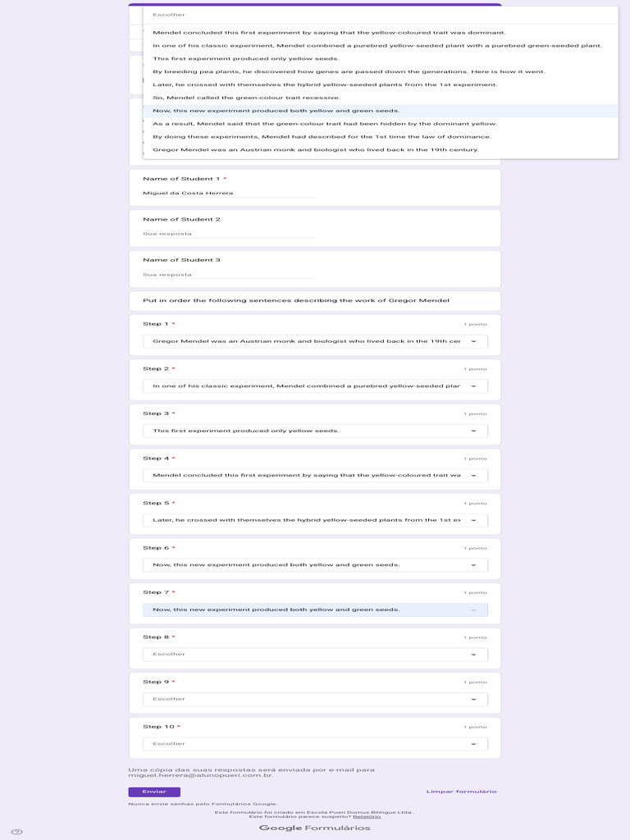Pick option "By doing these experiments" from list

click(x=322, y=137)
